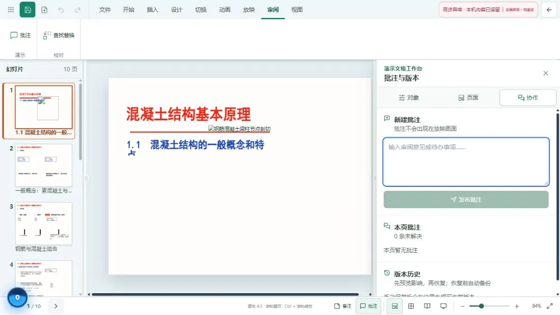
Task: Click the redo arrow icon
Action: (x=77, y=10)
